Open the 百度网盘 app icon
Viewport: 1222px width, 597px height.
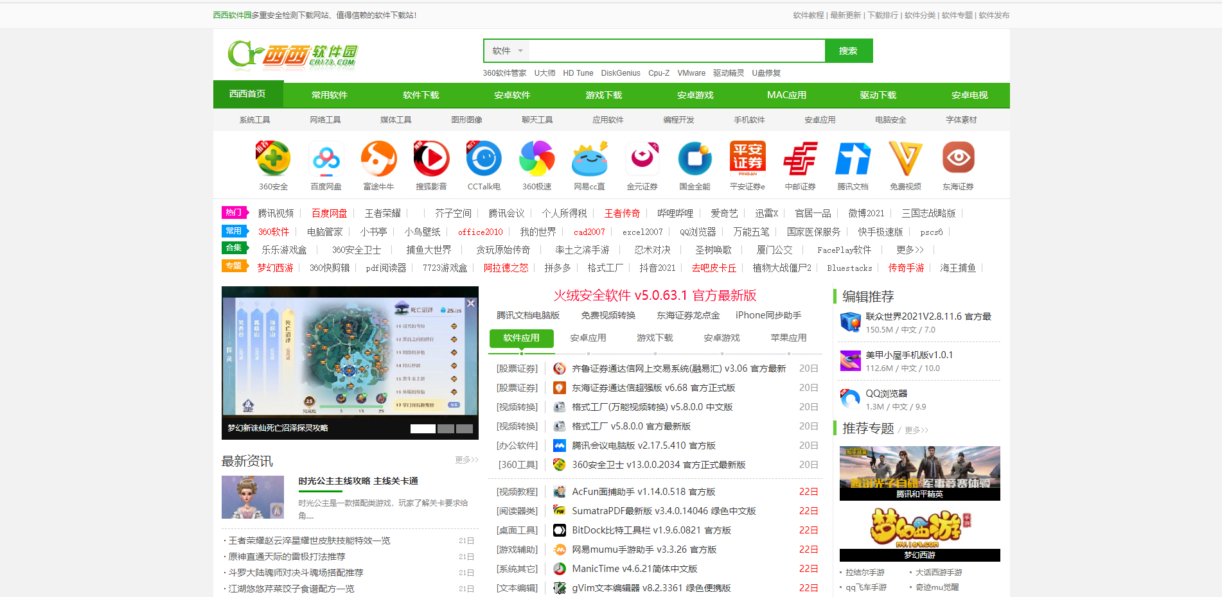click(x=326, y=159)
